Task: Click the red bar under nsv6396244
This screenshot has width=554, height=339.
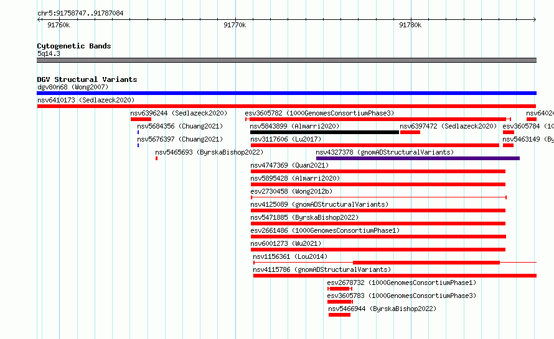Action: coord(141,119)
